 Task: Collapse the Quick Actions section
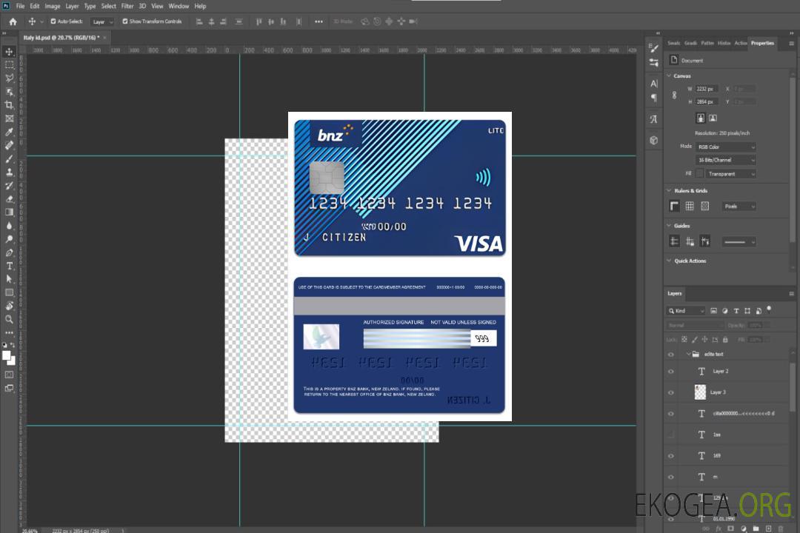point(669,261)
